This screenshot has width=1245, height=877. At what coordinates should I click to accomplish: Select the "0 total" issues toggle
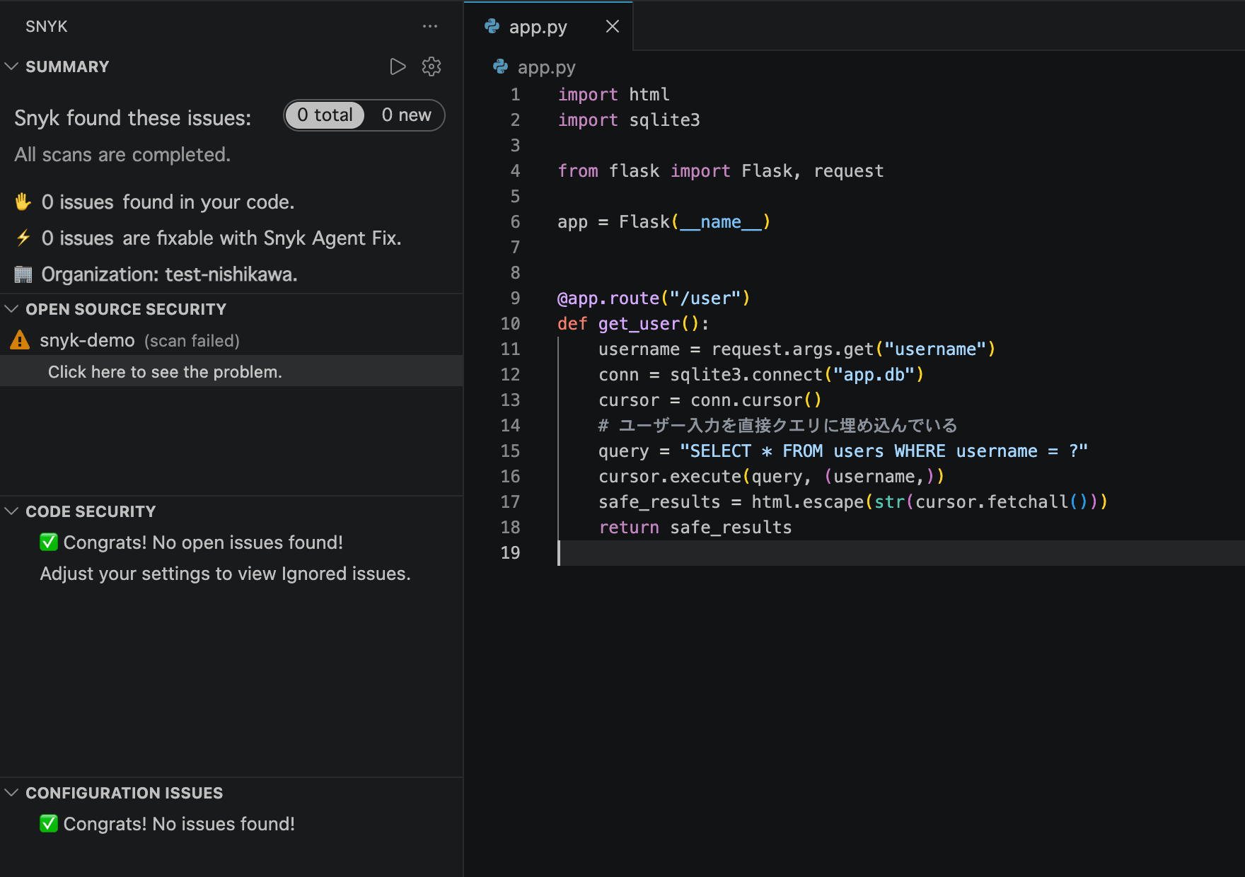(x=325, y=115)
